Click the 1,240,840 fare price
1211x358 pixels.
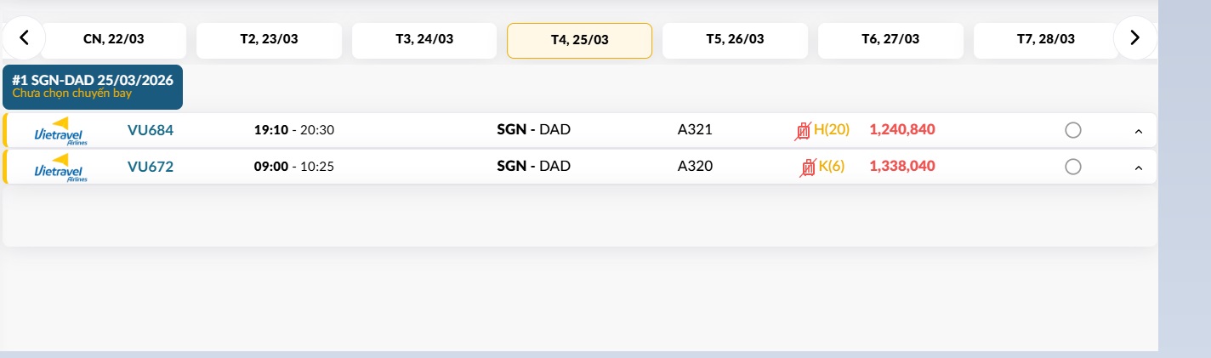click(x=901, y=130)
